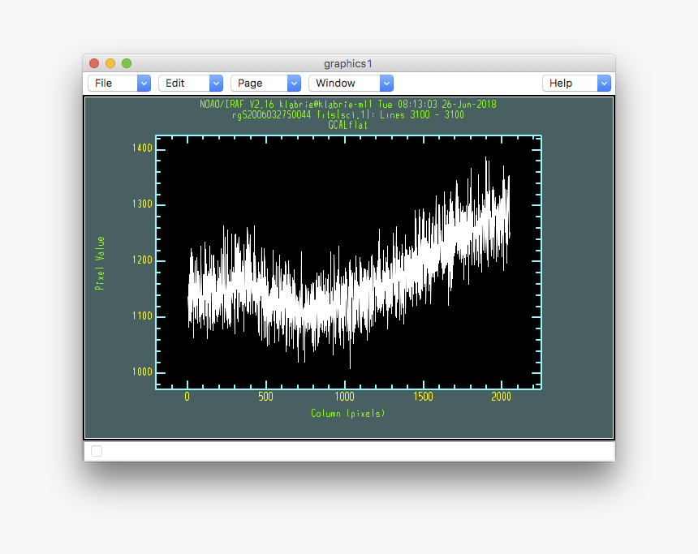
Task: Click the graphics1 title bar text
Action: pyautogui.click(x=348, y=63)
